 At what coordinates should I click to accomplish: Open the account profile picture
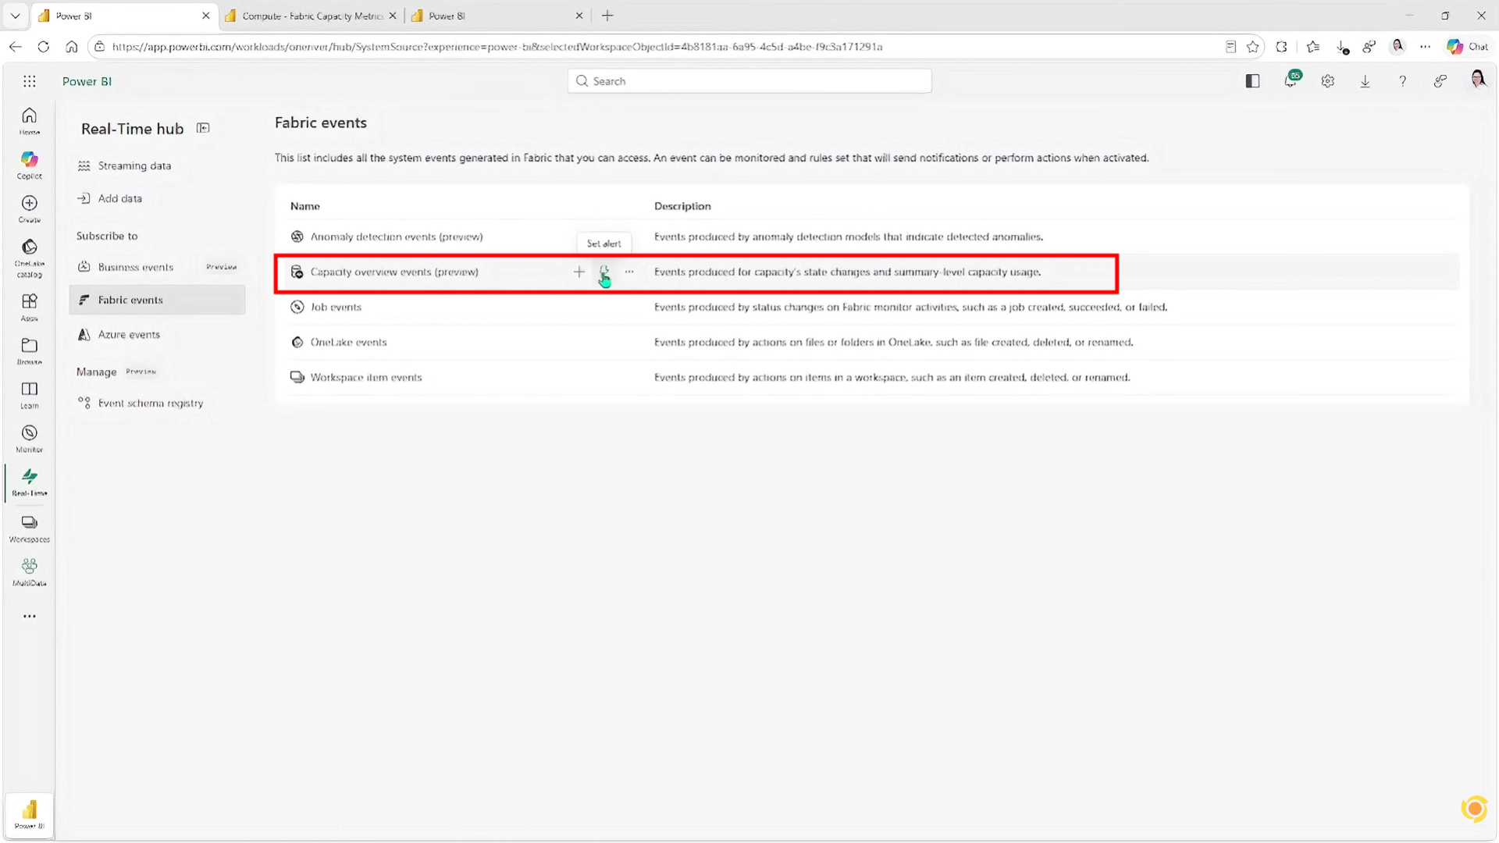click(x=1478, y=80)
